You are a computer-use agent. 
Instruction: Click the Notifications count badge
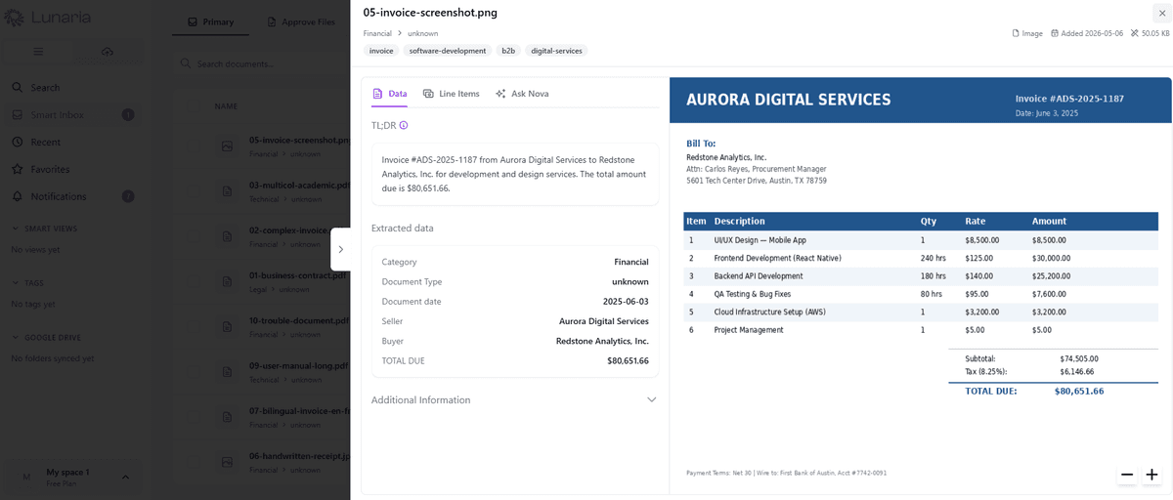click(x=128, y=196)
